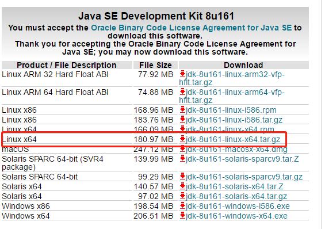Click download icon next to solaris-sparcv9.tar.Z
Image resolution: width=325 pixels, height=229 pixels.
point(182,159)
